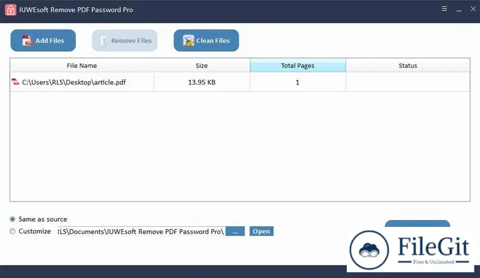Click the Open output folder button
The image size is (480, 278).
tap(261, 231)
